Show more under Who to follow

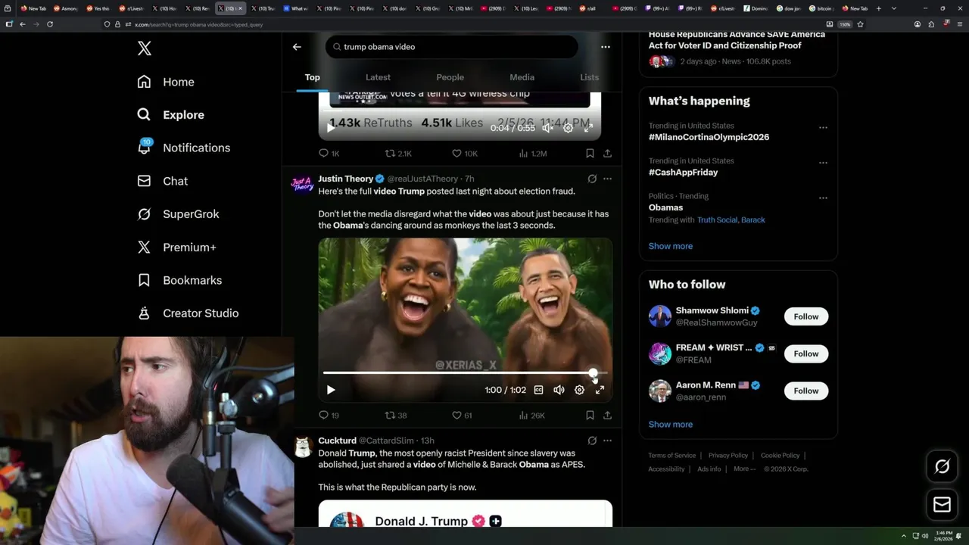671,425
